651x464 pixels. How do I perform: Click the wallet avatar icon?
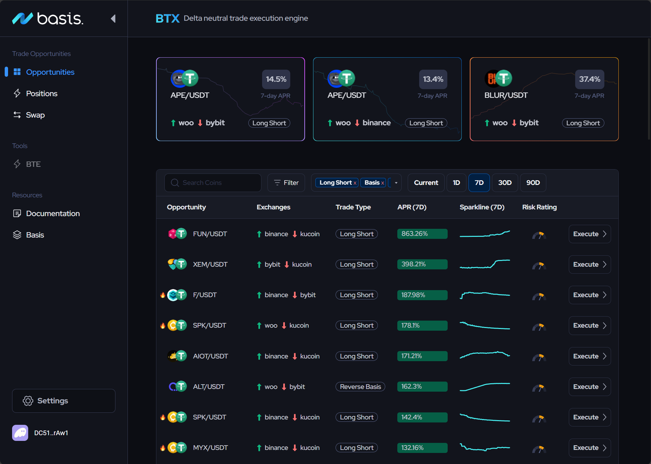(x=20, y=433)
